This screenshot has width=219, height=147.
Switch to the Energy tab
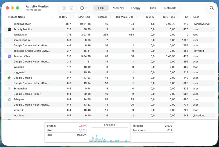pos(136,8)
